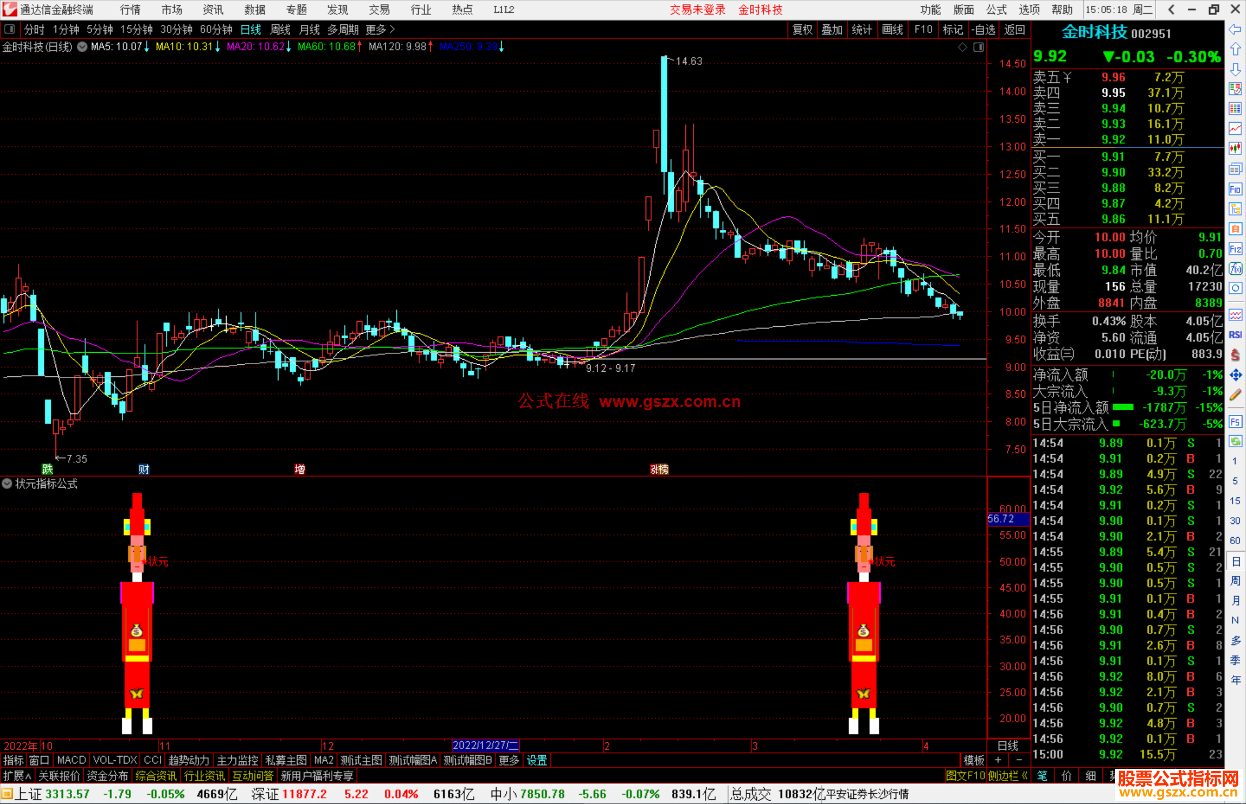This screenshot has width=1246, height=804.
Task: Open the F12 icon in right sidebar
Action: [1235, 249]
